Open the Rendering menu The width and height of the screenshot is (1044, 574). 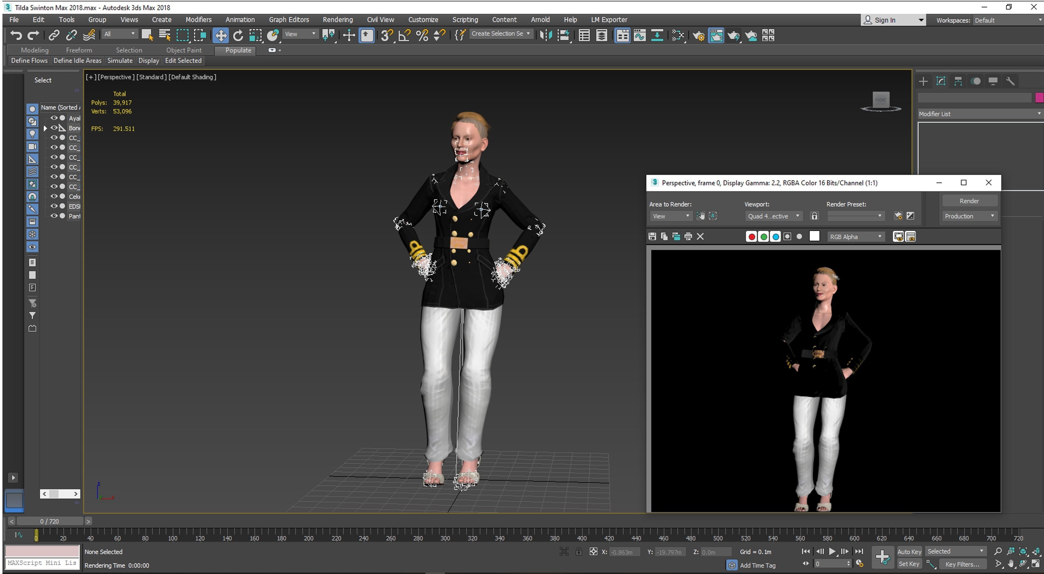(x=337, y=20)
